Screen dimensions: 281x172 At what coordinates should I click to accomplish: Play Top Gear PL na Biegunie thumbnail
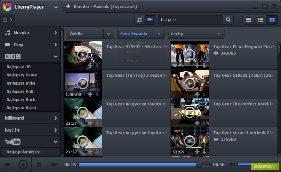pos(190,55)
